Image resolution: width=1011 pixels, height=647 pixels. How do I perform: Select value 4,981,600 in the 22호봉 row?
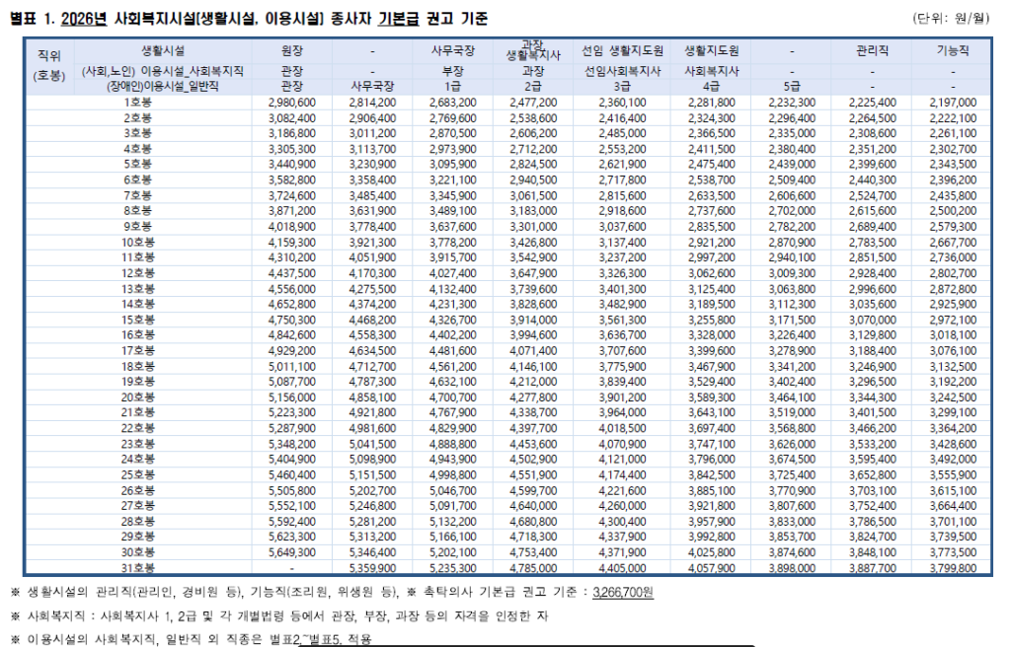point(372,429)
